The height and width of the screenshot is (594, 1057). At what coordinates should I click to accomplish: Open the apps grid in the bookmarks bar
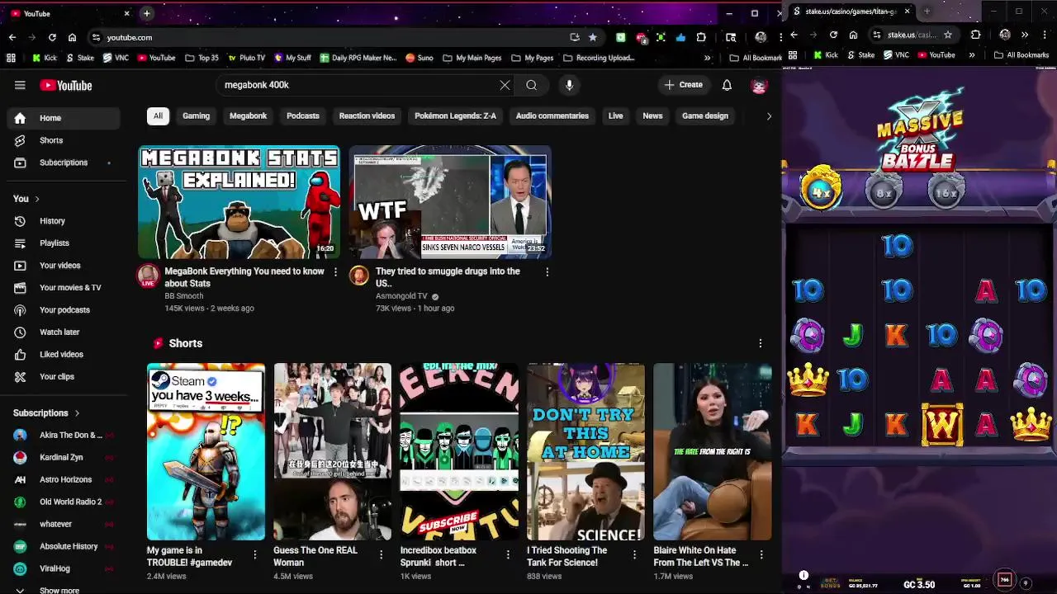pyautogui.click(x=11, y=58)
